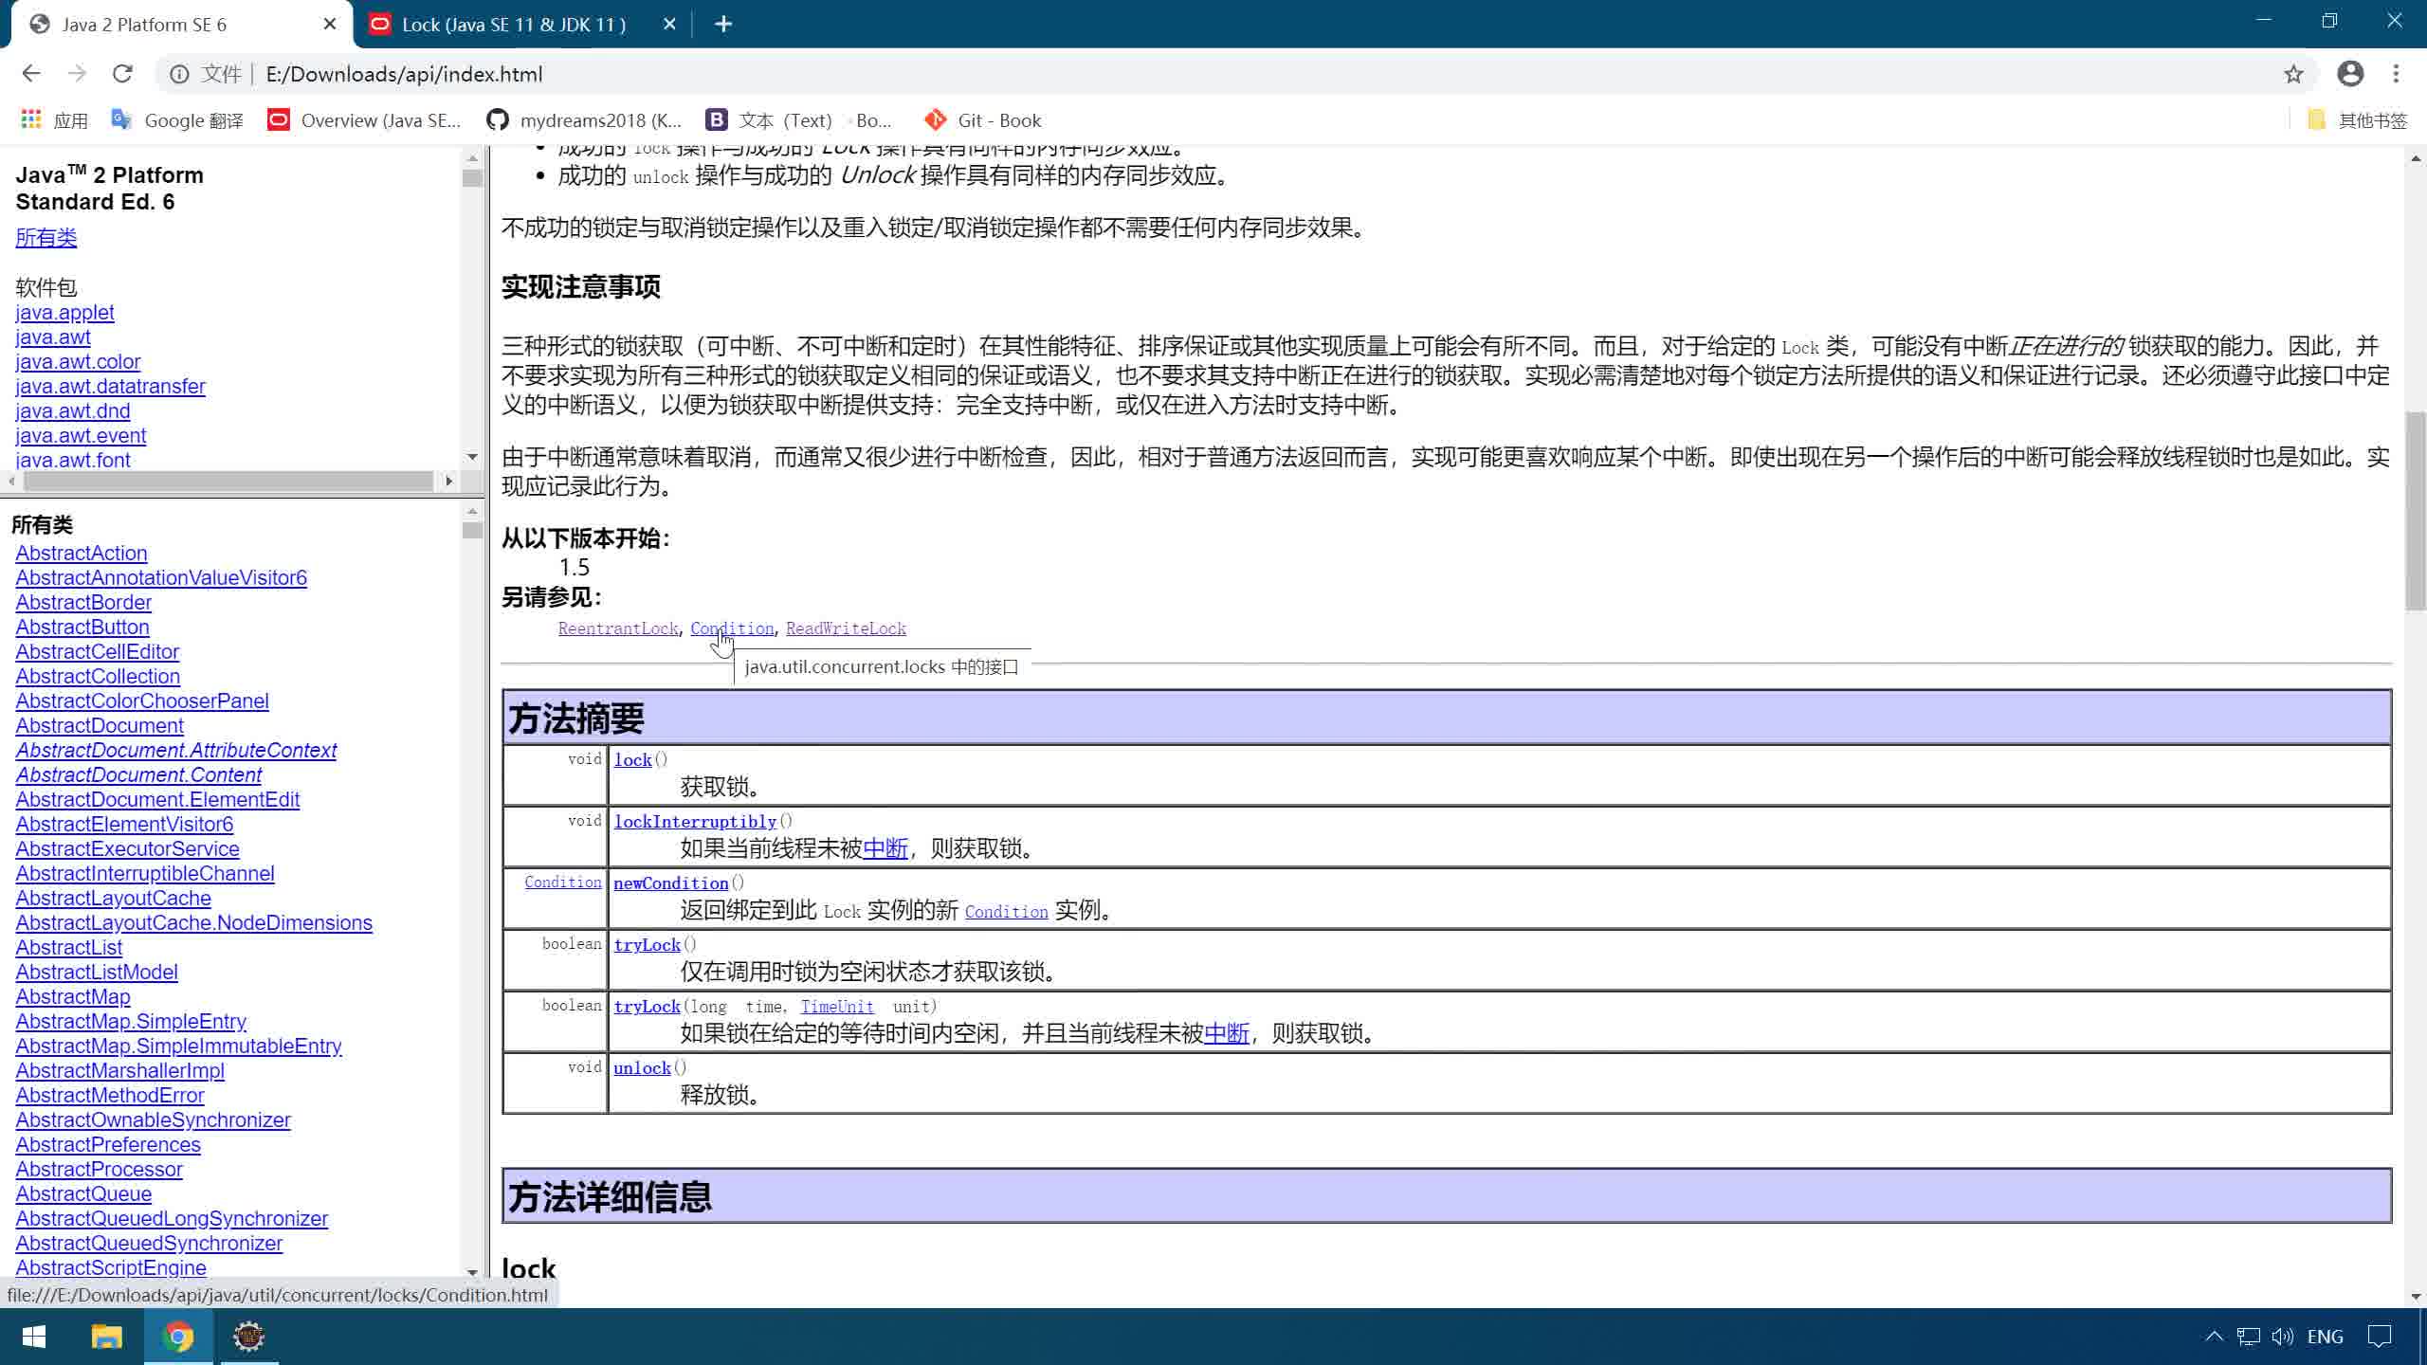Screen dimensions: 2427x1365
Task: Open the ReentrantLock see-also link
Action: [618, 628]
